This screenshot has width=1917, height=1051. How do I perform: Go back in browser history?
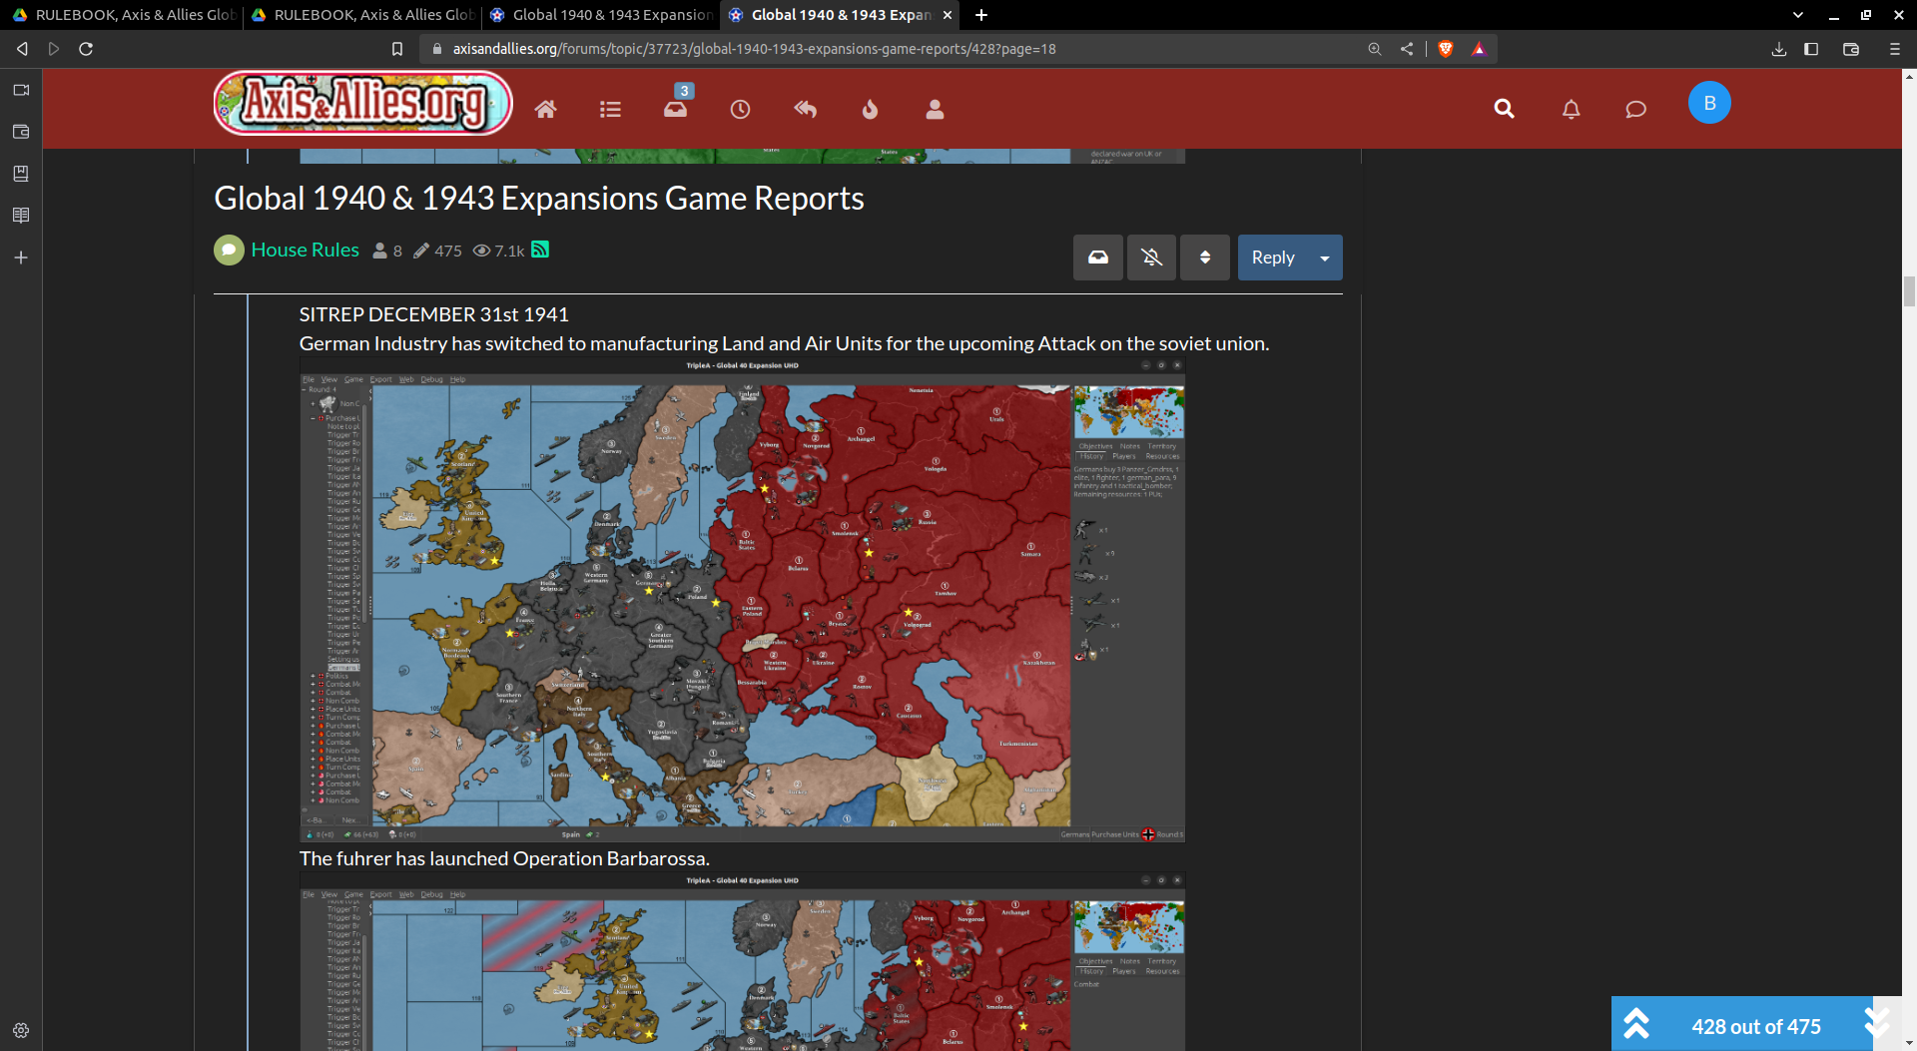(x=22, y=49)
